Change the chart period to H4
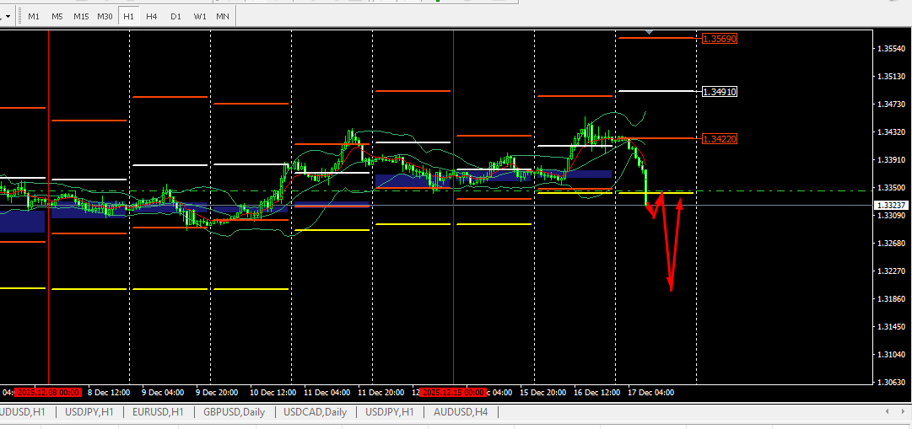 [152, 16]
